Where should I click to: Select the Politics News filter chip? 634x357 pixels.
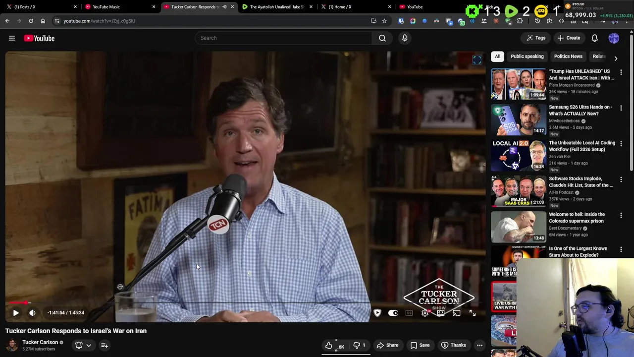tap(568, 57)
